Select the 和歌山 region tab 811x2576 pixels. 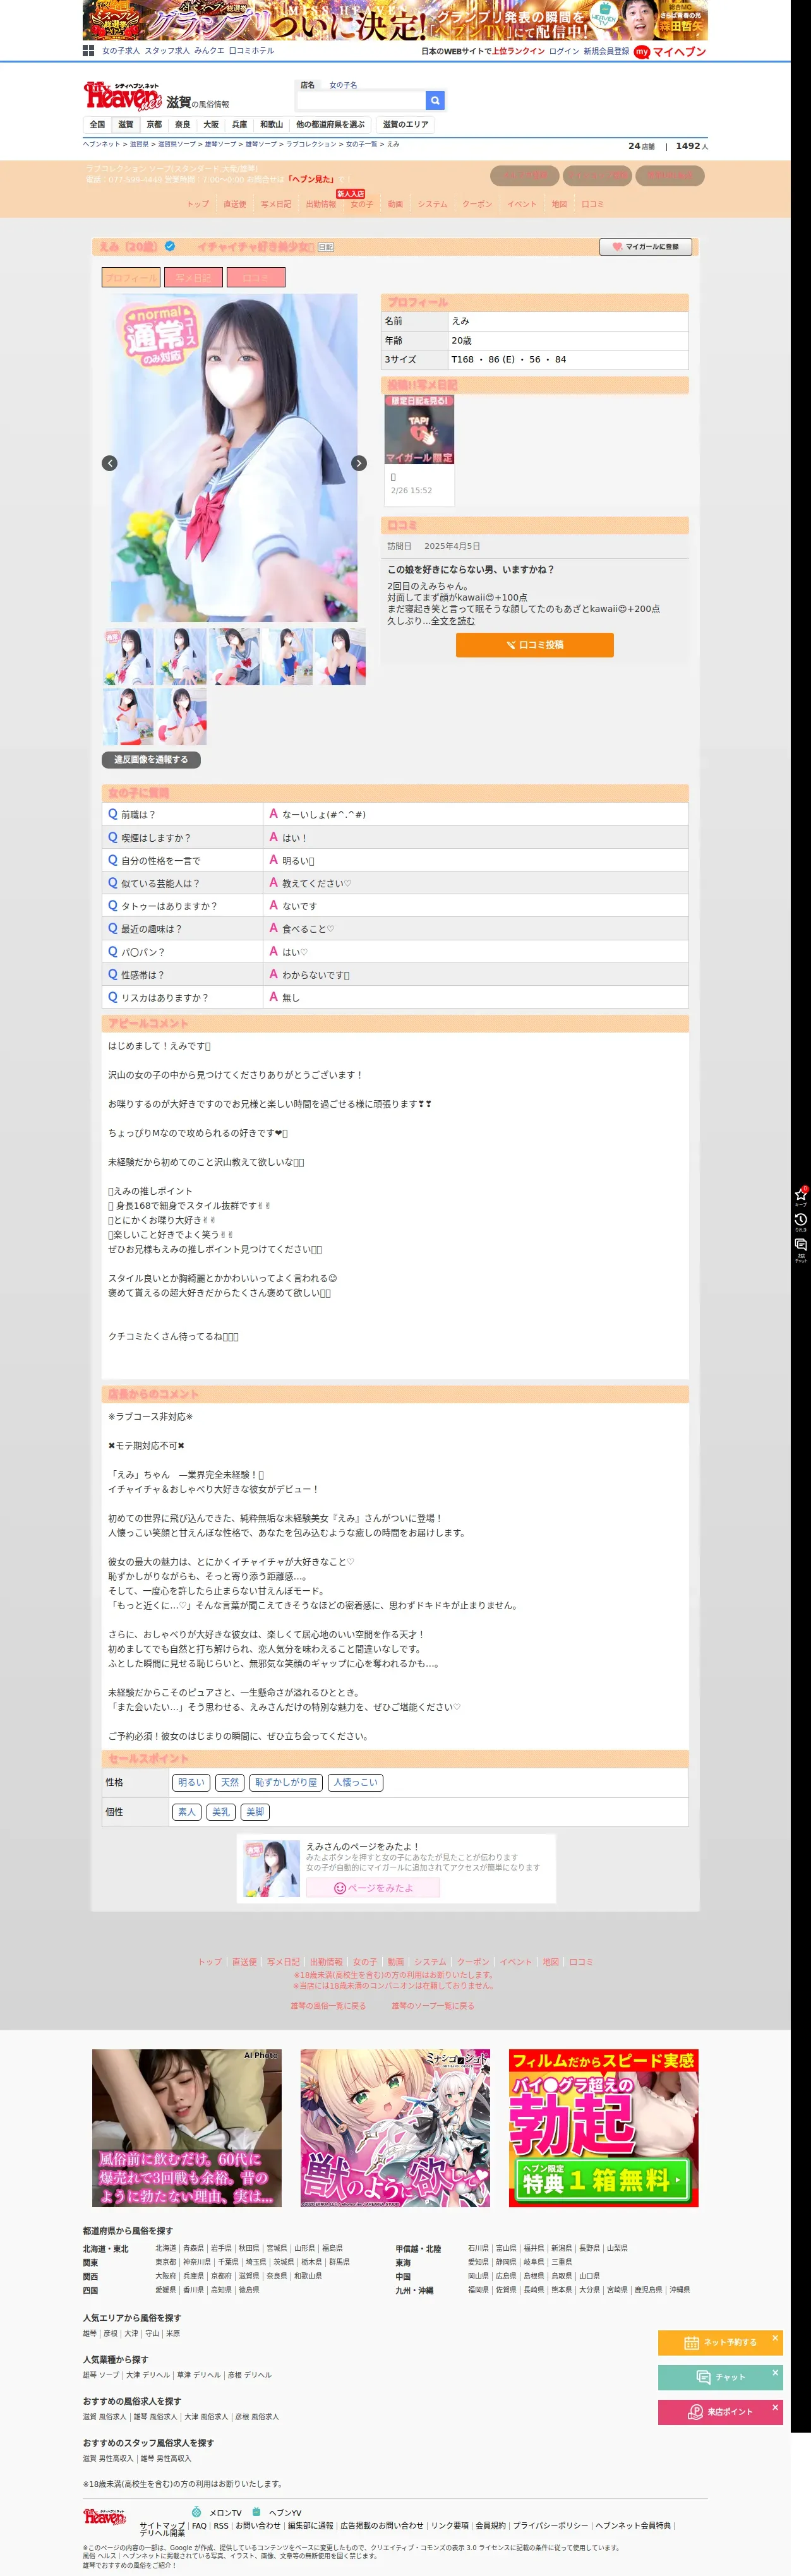(x=271, y=125)
